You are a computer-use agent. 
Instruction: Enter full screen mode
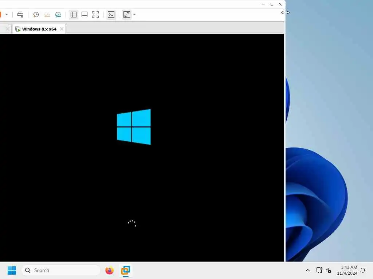95,15
